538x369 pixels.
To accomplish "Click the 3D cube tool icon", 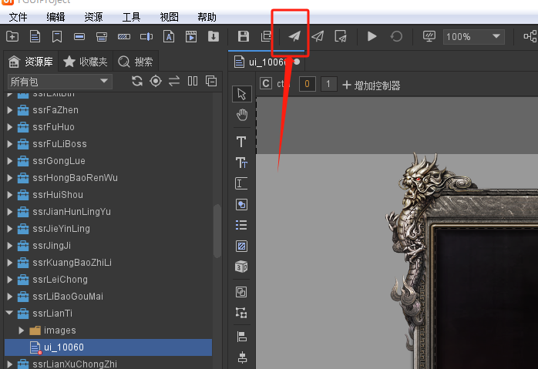I will 241,267.
